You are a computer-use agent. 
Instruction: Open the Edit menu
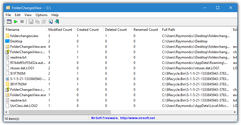[x=18, y=15]
